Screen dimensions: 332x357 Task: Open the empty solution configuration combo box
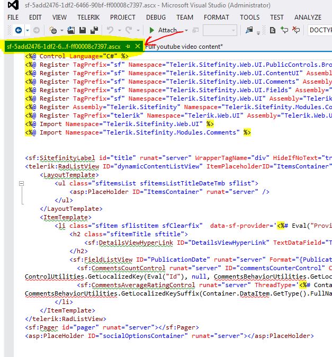[220, 30]
